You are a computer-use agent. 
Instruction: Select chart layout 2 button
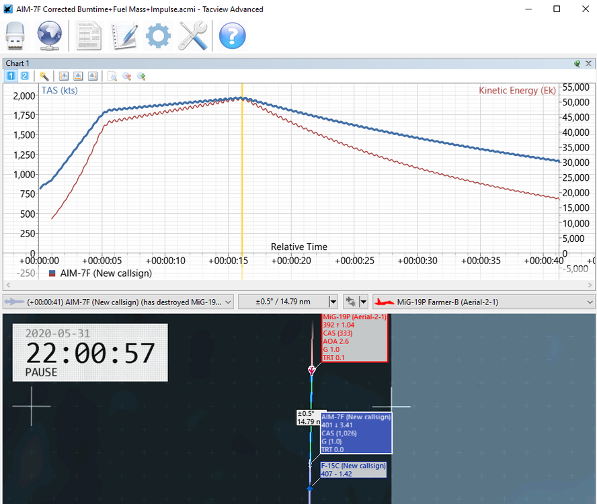24,76
